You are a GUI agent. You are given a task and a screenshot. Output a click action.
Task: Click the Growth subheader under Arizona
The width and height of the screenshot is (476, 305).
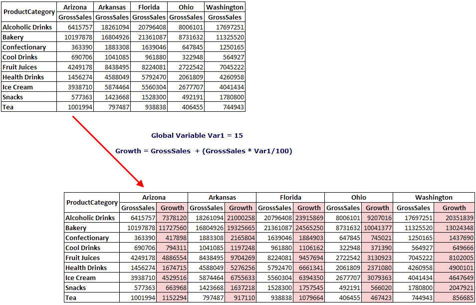[x=172, y=208]
